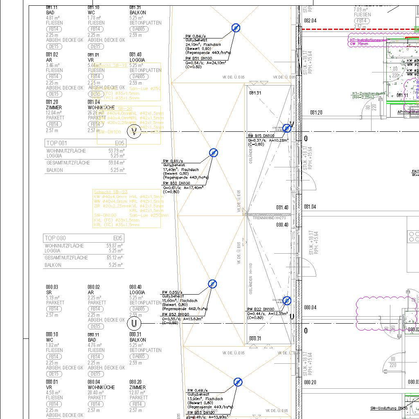Click the TRENNWAND H=273 label

[269, 219]
